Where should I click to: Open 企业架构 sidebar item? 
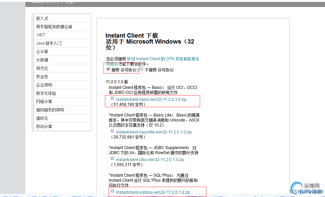(x=62, y=85)
